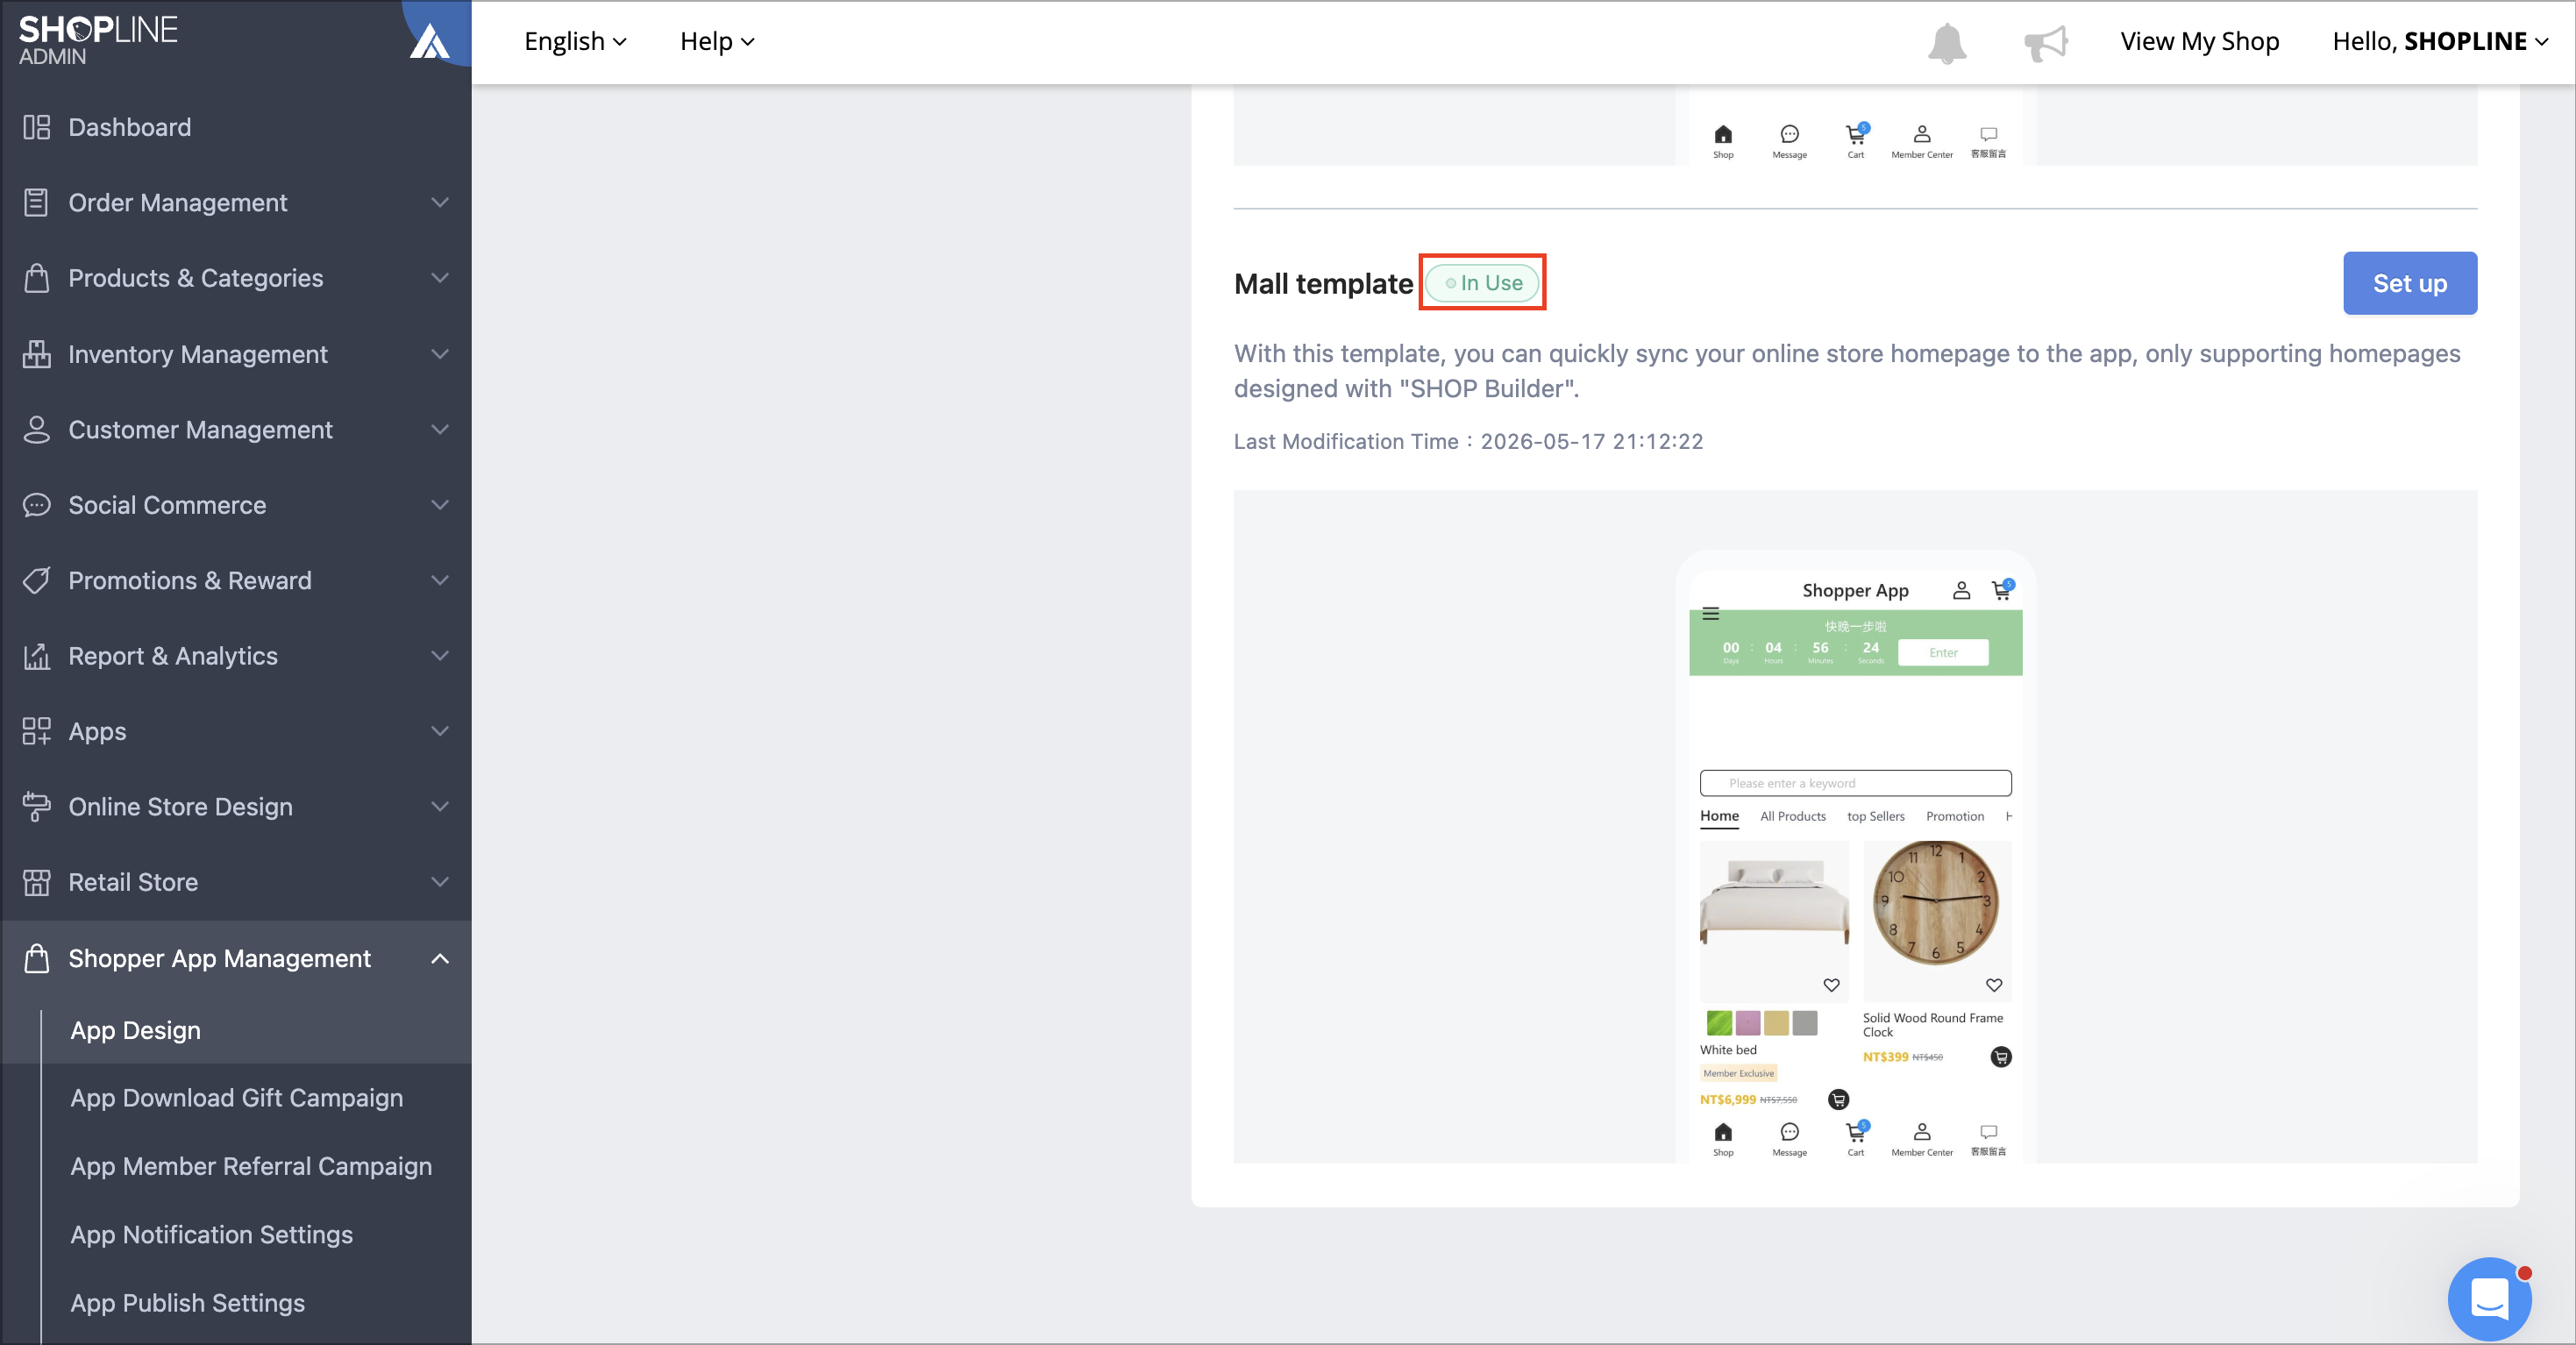Expand the Apps menu chevron
The height and width of the screenshot is (1345, 2576).
click(x=440, y=731)
